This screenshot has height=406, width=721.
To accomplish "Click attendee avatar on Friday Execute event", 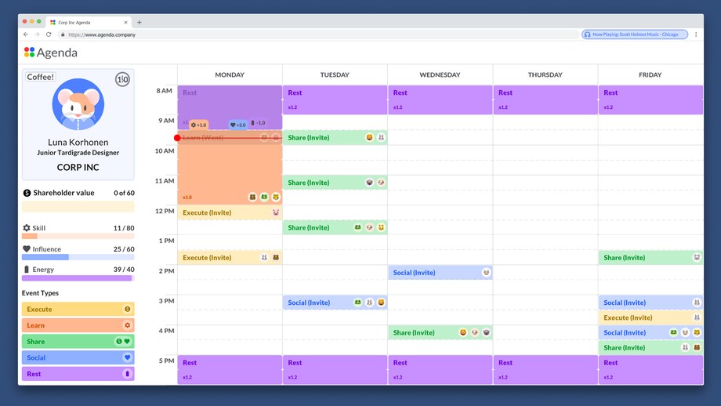I will pyautogui.click(x=697, y=317).
